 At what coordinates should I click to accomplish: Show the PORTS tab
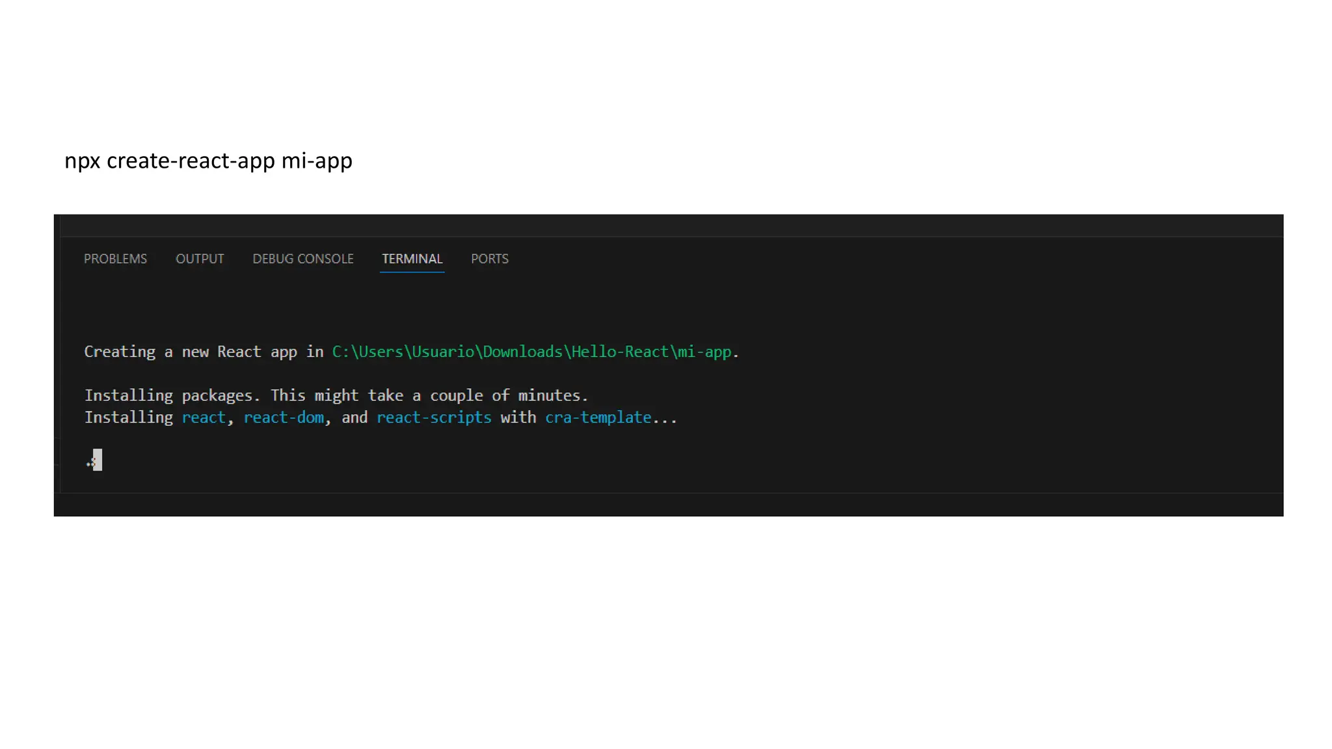click(x=490, y=259)
